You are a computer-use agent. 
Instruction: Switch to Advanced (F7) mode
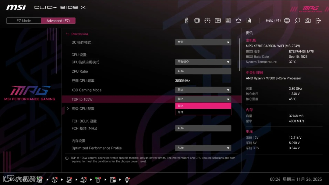click(58, 21)
